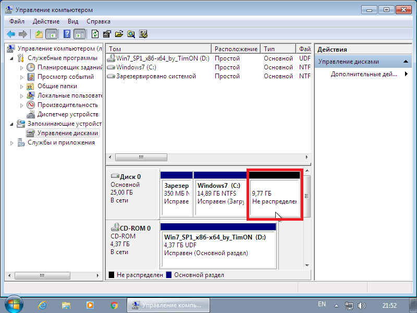The image size is (417, 313).
Task: Click the volume list horizontal scrollbar thumb
Action: pos(141,158)
